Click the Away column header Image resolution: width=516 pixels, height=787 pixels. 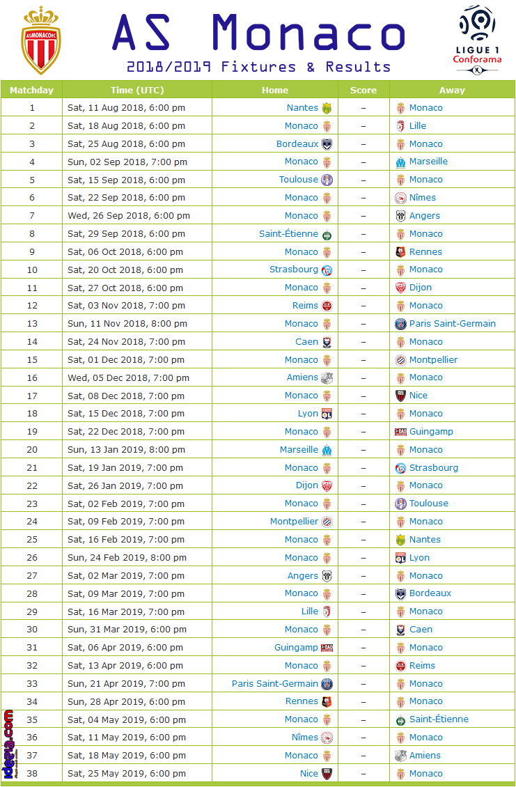pyautogui.click(x=452, y=91)
